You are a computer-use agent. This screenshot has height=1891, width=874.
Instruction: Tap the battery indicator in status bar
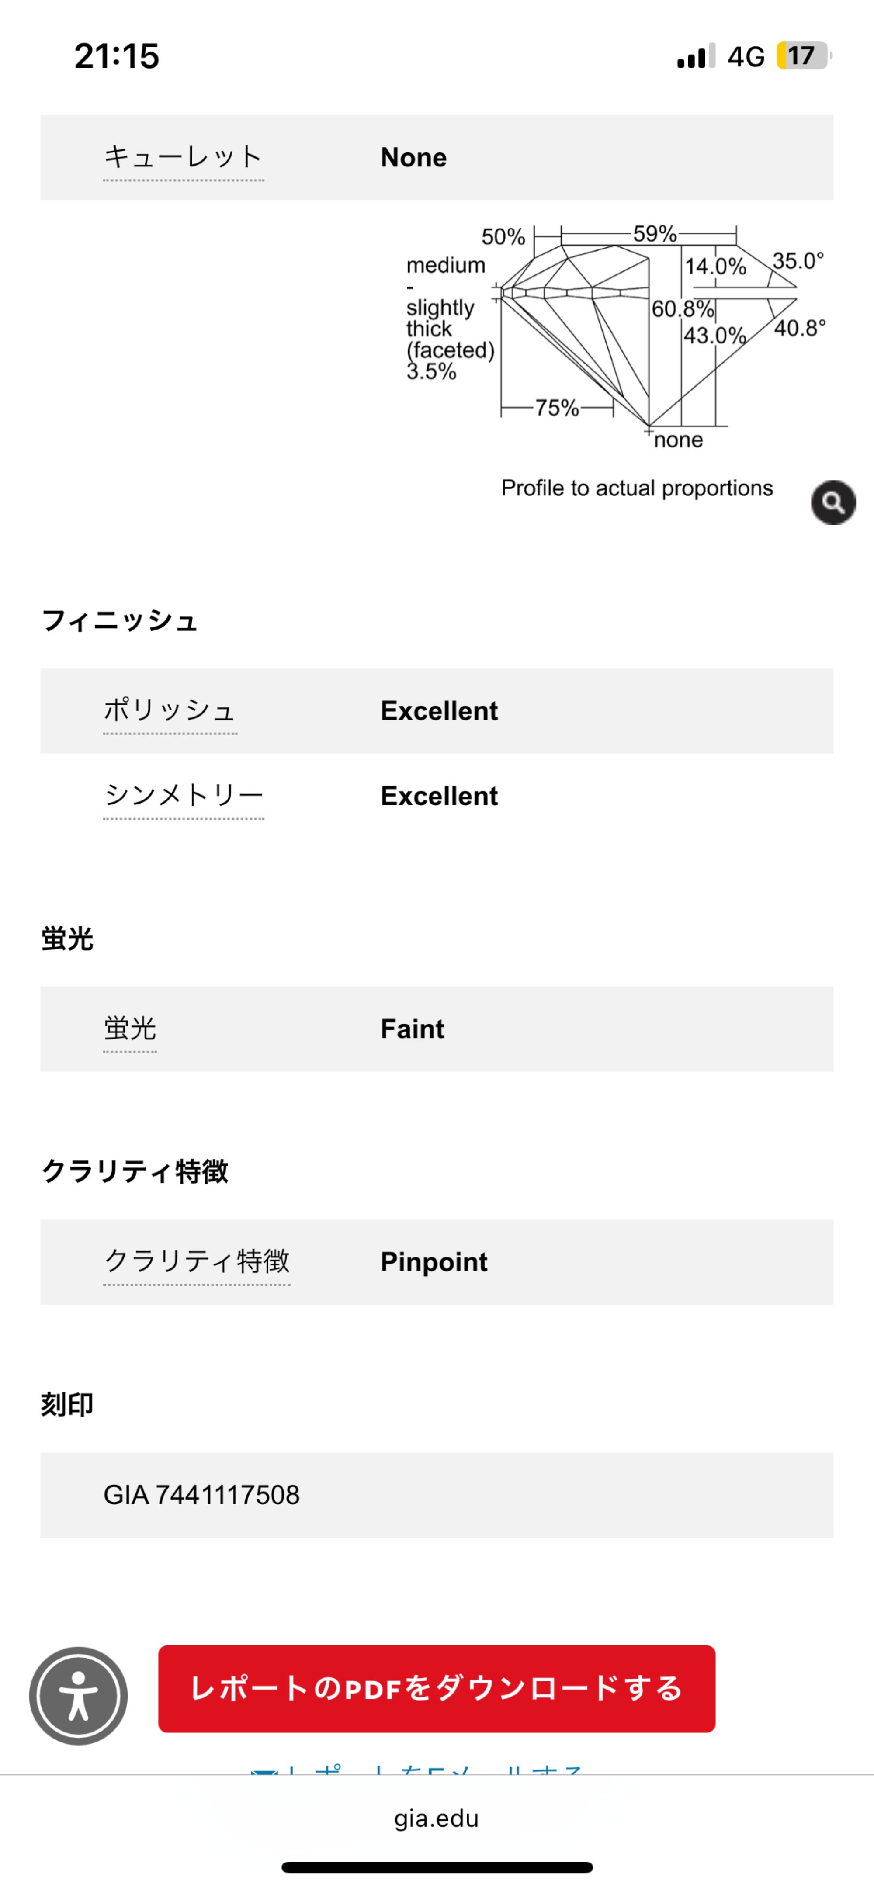(804, 56)
